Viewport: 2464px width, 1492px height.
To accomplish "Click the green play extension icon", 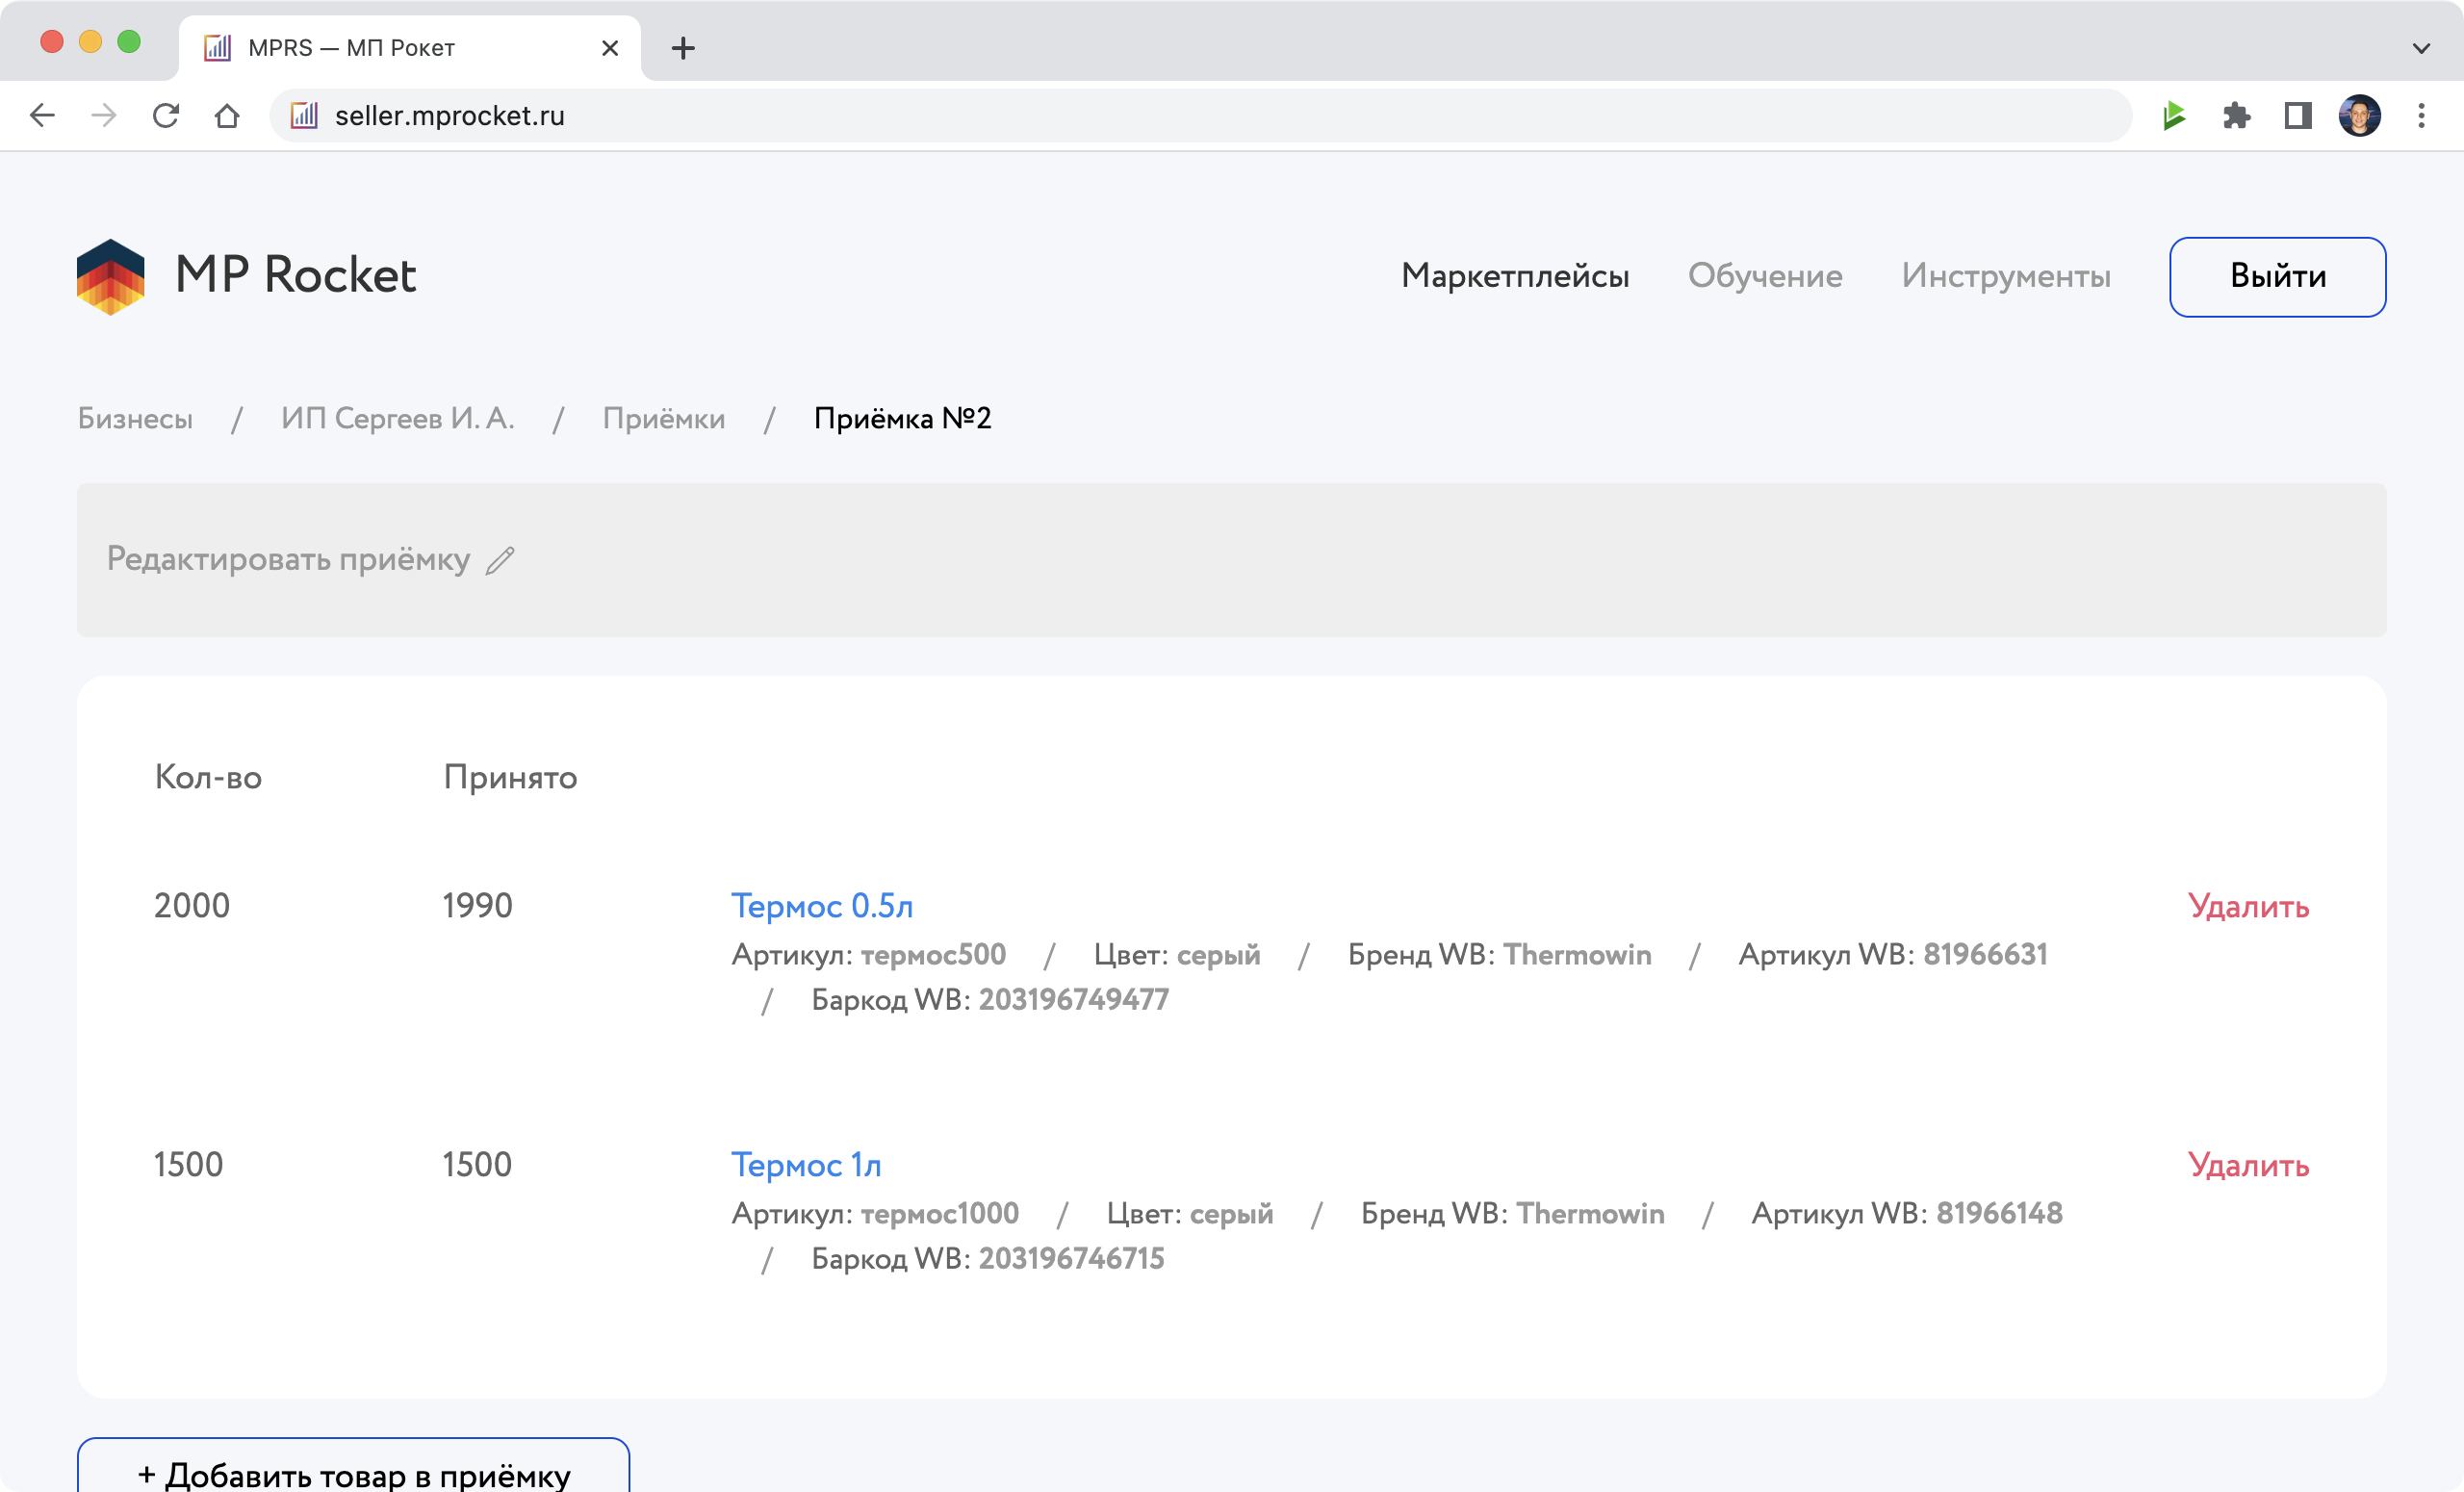I will click(2174, 116).
